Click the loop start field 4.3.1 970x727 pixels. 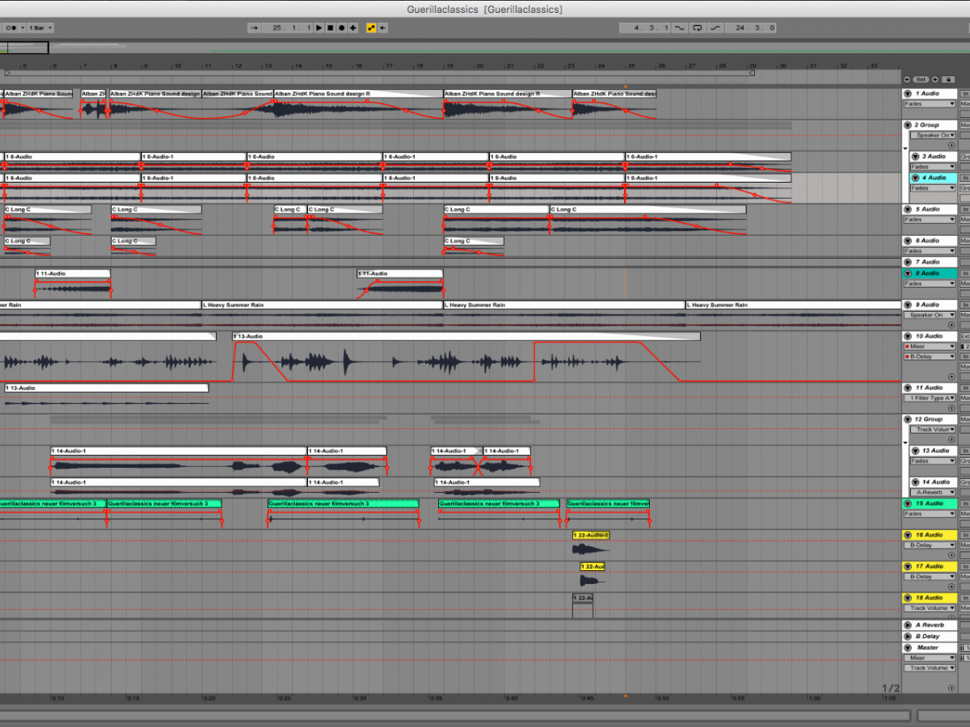[x=645, y=27]
